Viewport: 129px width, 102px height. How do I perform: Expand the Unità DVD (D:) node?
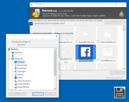coord(13,84)
